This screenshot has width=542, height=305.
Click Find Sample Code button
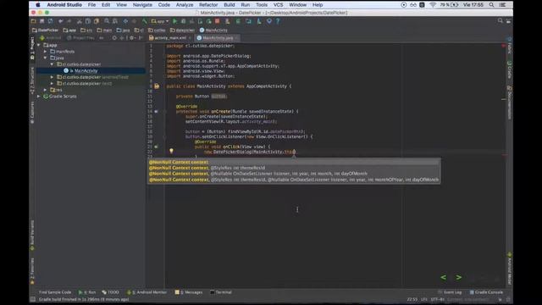55,292
